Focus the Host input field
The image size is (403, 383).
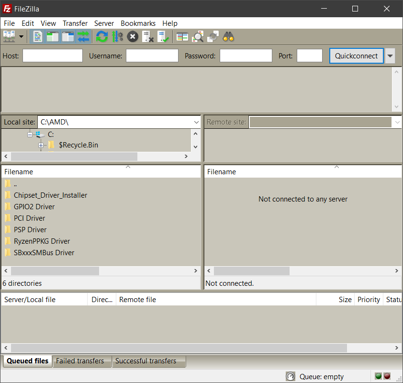[x=53, y=56]
